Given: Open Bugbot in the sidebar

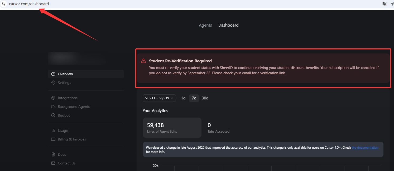Looking at the screenshot, I should point(86,115).
